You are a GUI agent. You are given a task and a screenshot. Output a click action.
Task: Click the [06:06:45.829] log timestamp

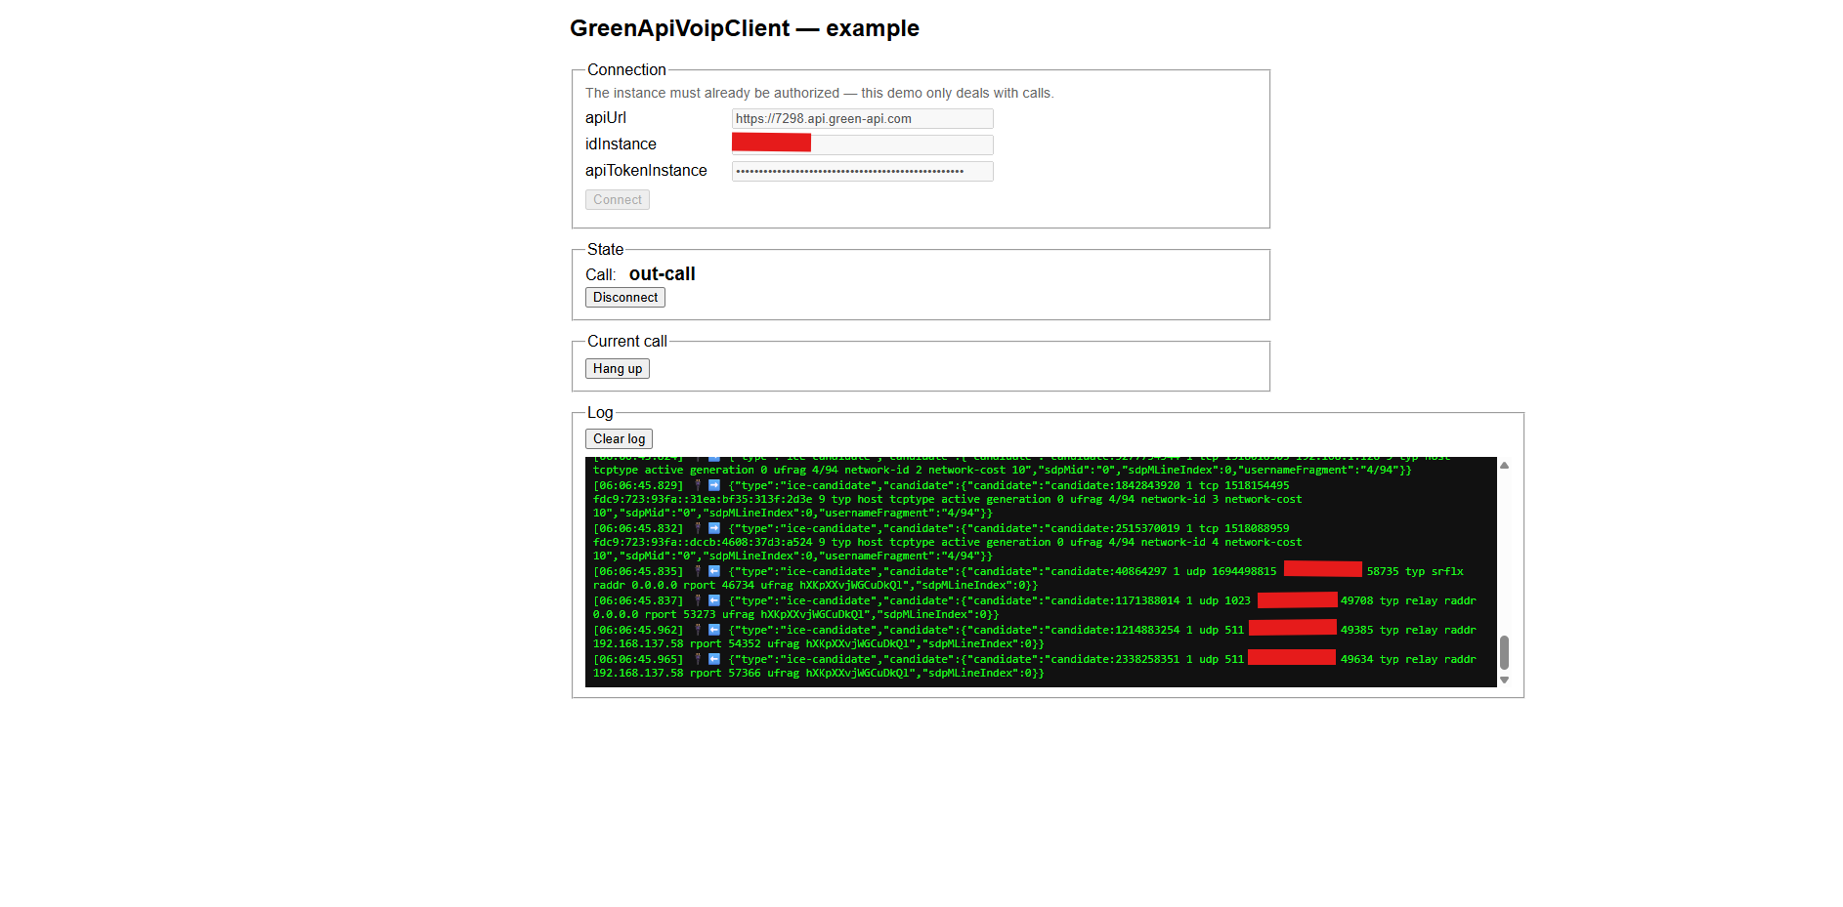638,485
